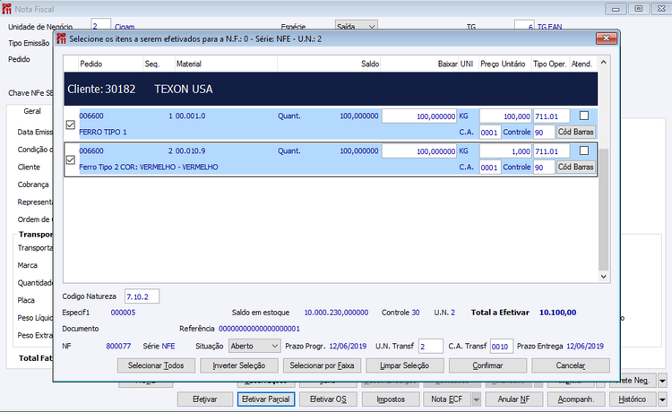Click Efetivar button in Nota Fiscal window
Screen dimensions: 672x412
[205, 399]
